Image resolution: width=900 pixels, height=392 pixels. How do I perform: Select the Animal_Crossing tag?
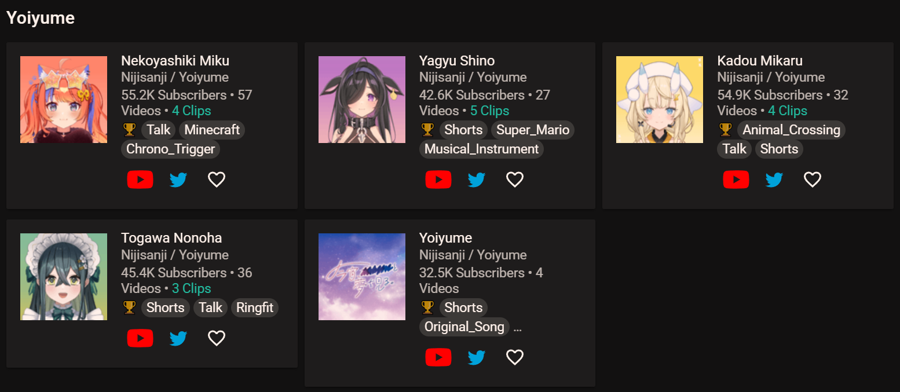(x=791, y=130)
